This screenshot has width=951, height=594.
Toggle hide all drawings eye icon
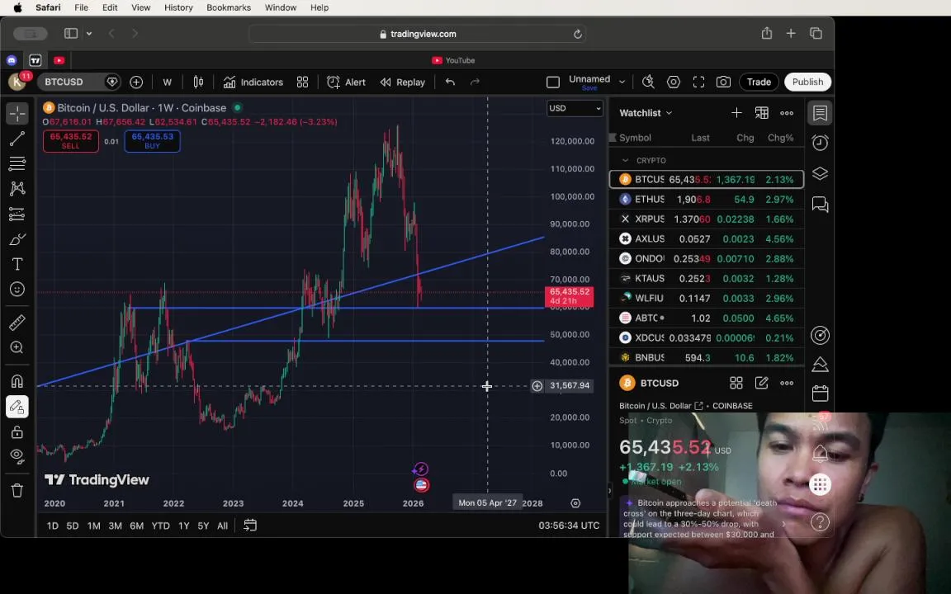click(x=17, y=456)
